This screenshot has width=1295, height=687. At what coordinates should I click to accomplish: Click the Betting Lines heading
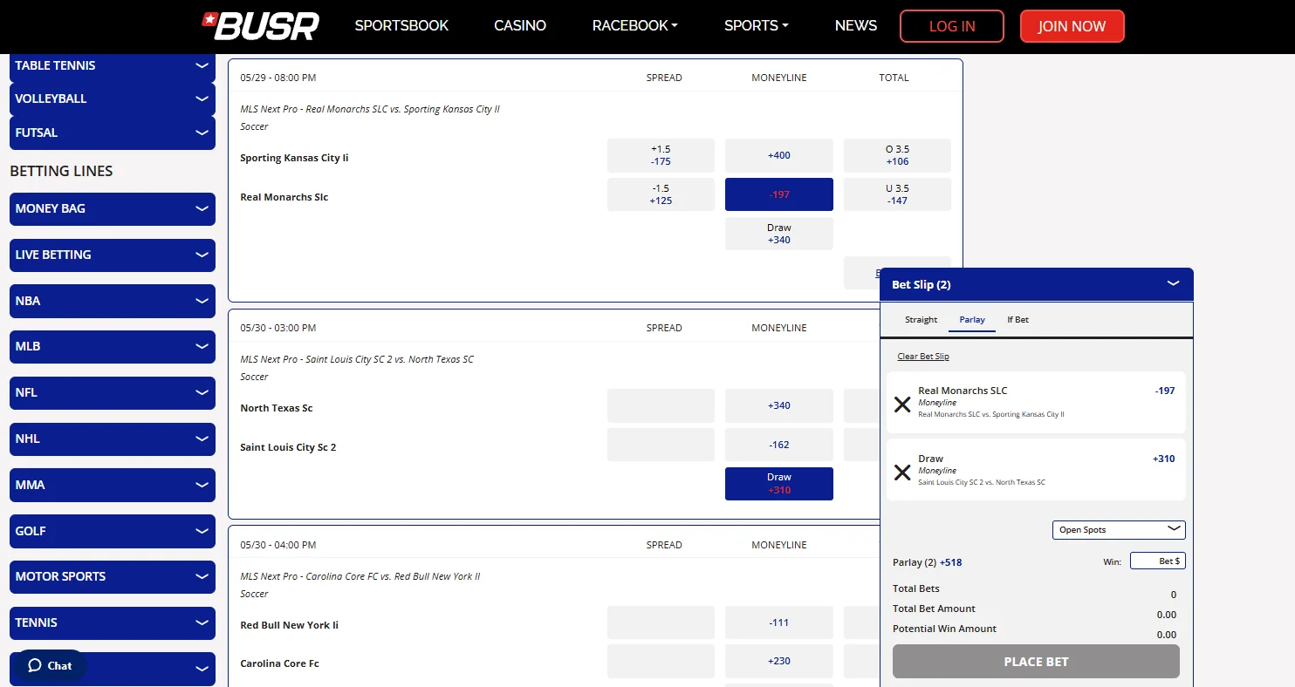(61, 171)
